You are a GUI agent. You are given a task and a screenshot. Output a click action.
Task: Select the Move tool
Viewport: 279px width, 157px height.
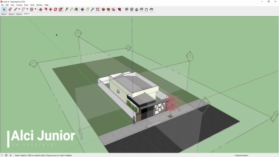click(51, 10)
